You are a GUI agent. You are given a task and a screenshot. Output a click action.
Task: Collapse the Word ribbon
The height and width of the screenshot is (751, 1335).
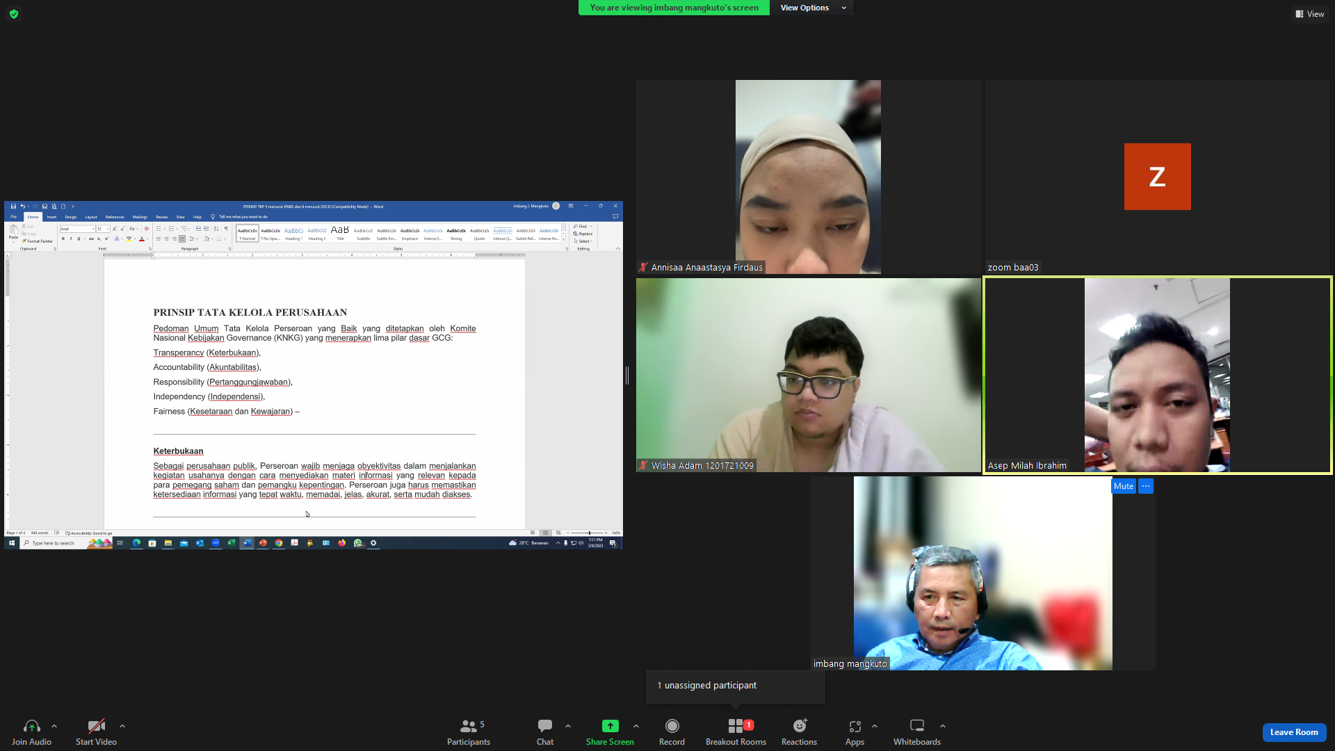tap(617, 248)
